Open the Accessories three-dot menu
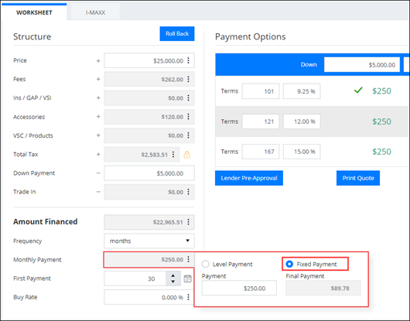 point(189,117)
